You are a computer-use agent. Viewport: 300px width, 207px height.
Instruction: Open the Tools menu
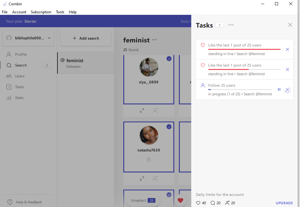tap(60, 12)
